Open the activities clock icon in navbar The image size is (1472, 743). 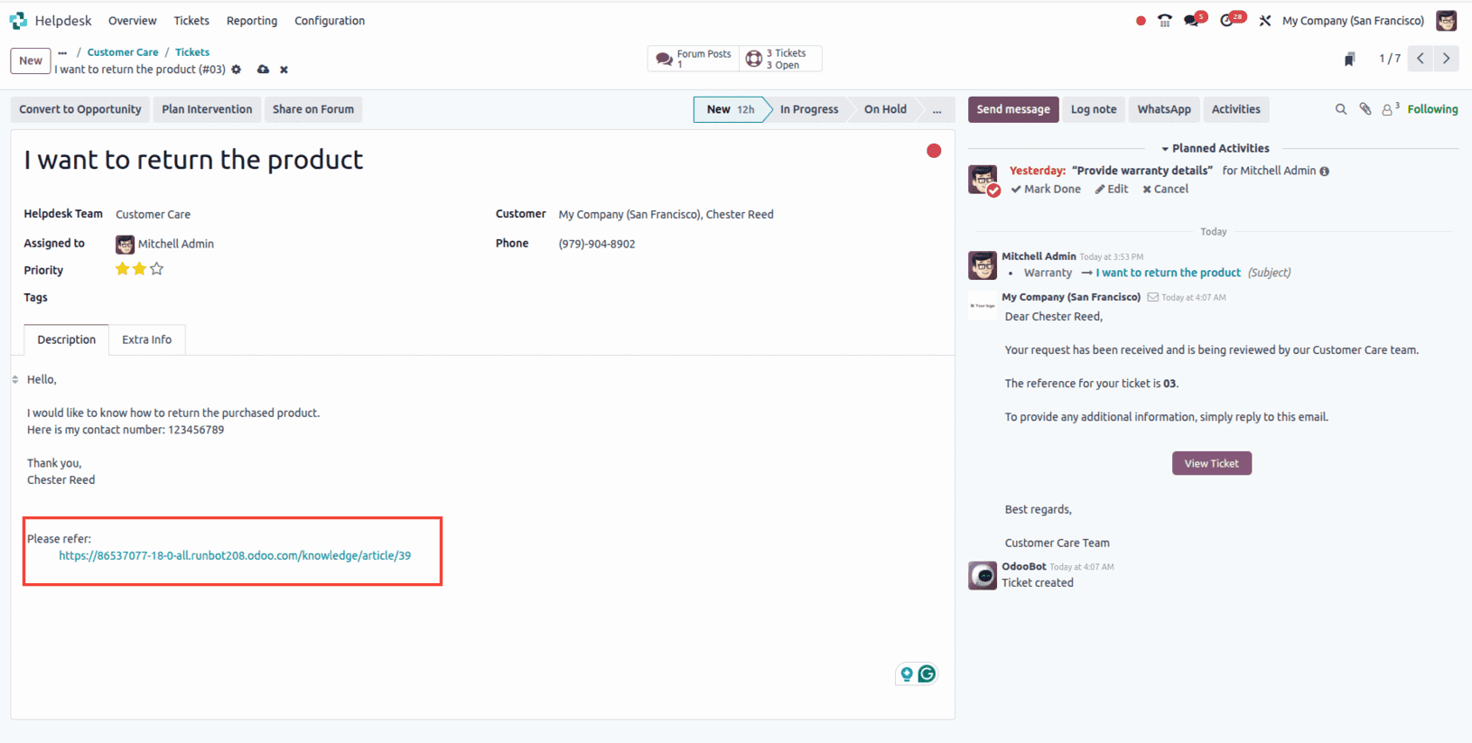click(1226, 21)
